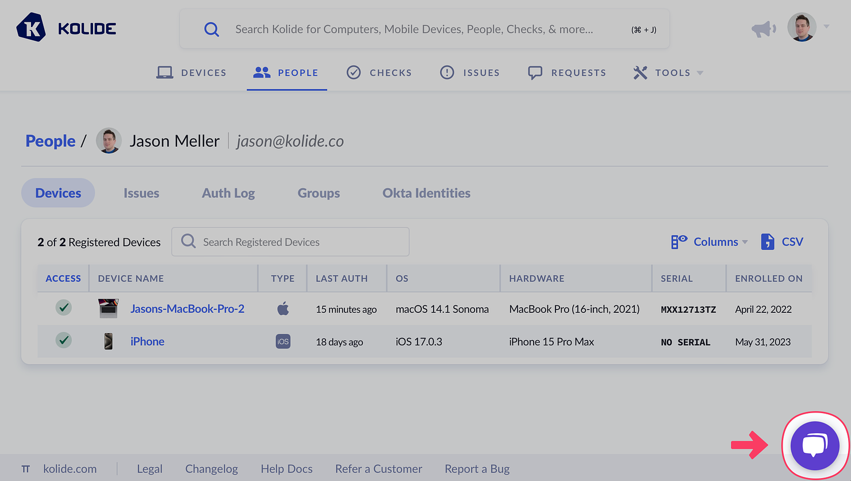Click the Apple logo in Jasons-MacBook-Pro-2 row
851x481 pixels.
(283, 308)
